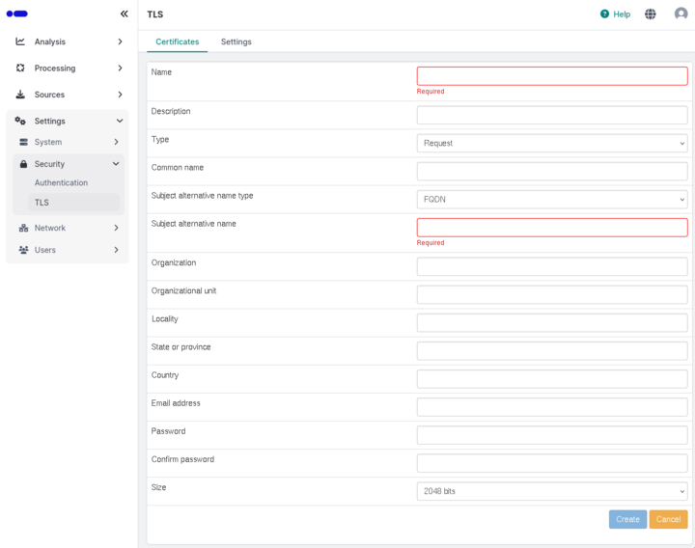Click the Subject alternative name type label
695x548 pixels.
click(202, 195)
